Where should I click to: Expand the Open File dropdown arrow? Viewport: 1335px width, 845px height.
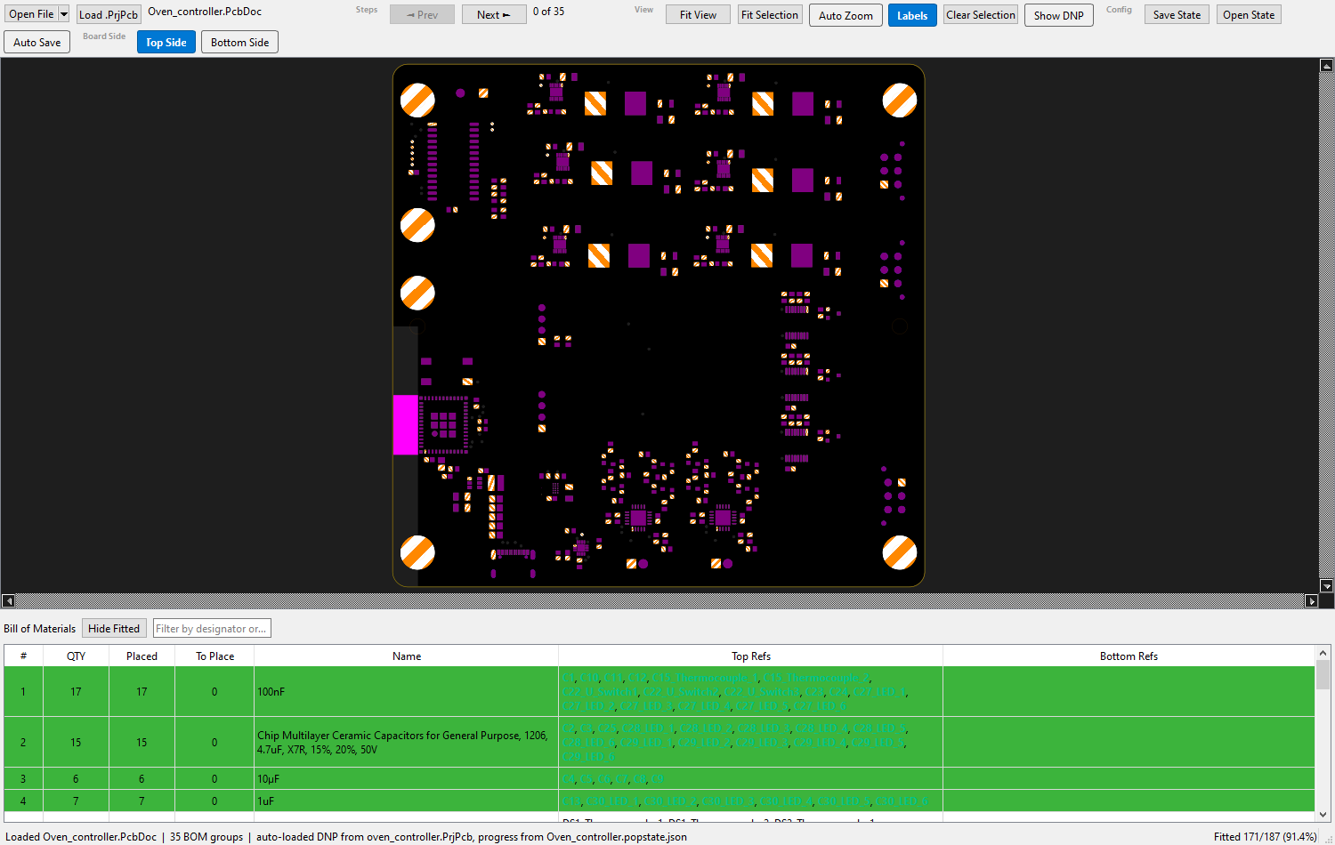point(64,14)
